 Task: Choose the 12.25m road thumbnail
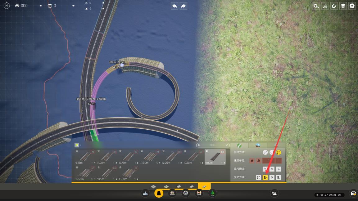(172, 157)
